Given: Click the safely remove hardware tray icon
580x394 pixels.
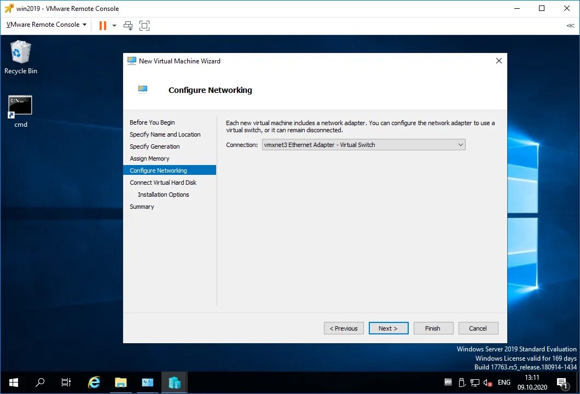Looking at the screenshot, I should pyautogui.click(x=462, y=383).
